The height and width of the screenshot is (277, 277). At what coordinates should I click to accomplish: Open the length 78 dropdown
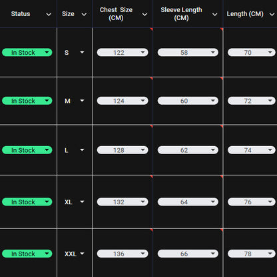(252, 254)
